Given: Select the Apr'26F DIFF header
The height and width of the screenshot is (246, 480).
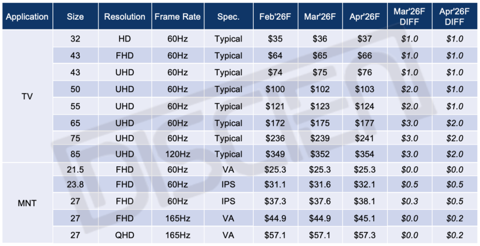Looking at the screenshot, I should tap(455, 17).
